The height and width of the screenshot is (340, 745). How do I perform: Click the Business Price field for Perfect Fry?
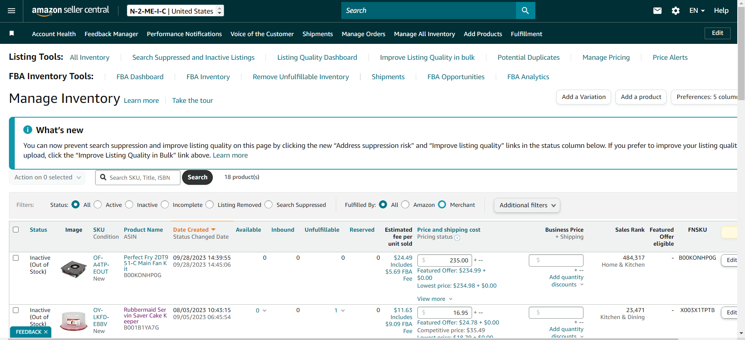coord(556,260)
